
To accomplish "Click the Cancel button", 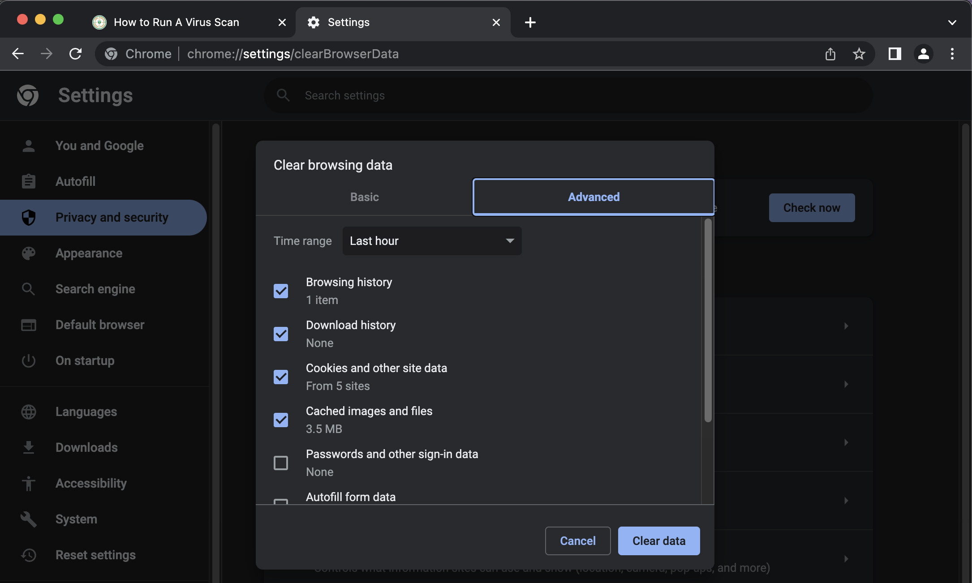I will point(578,540).
